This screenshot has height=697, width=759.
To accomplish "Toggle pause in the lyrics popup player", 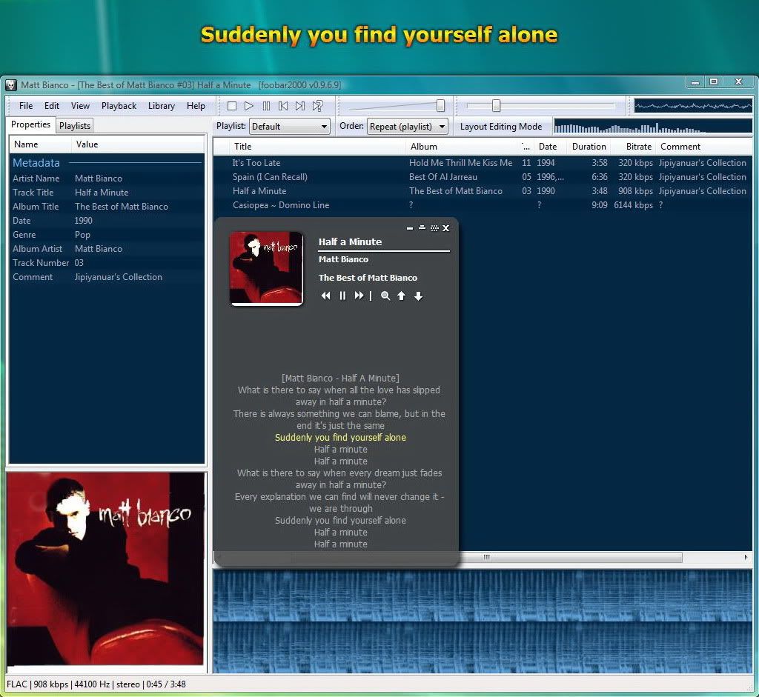I will pyautogui.click(x=342, y=296).
